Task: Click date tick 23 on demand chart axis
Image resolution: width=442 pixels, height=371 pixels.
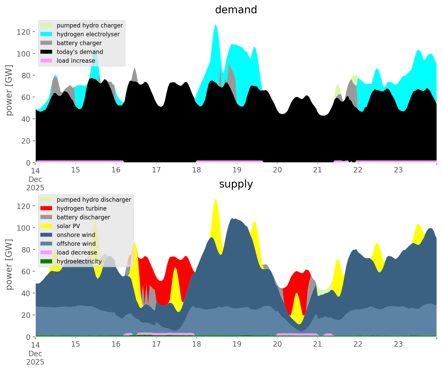Action: pyautogui.click(x=398, y=170)
